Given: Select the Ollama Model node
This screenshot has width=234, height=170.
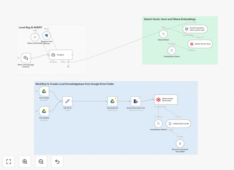Looking at the screenshot, I should pyautogui.click(x=163, y=34).
